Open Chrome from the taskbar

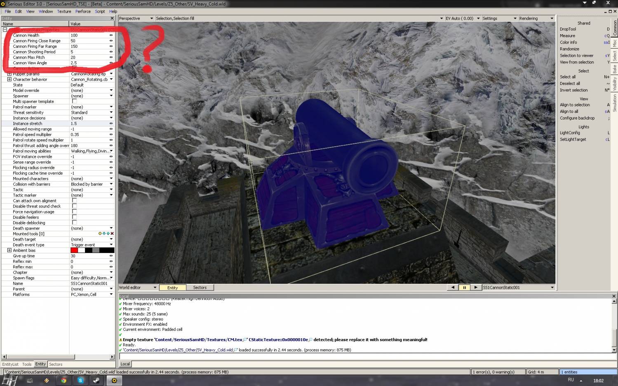pos(63,380)
